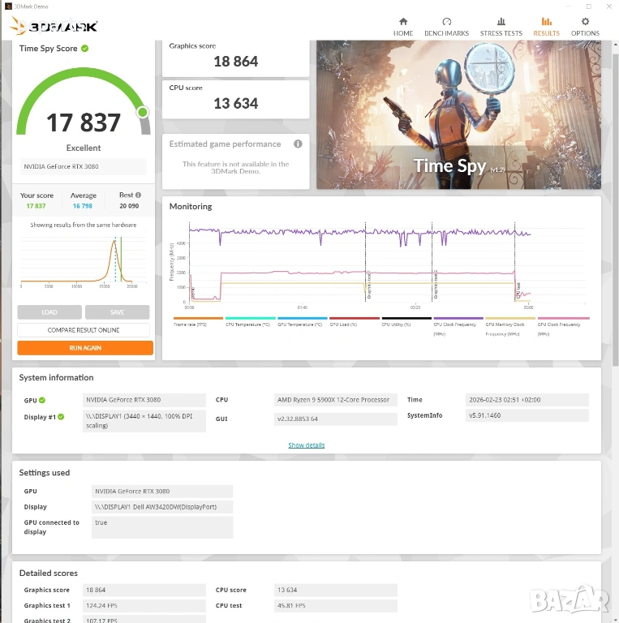619x623 pixels.
Task: Click the green knob on score gauge
Action: pos(143,112)
